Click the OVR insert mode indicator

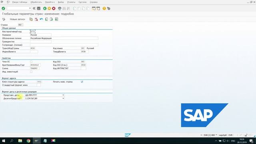230,135
